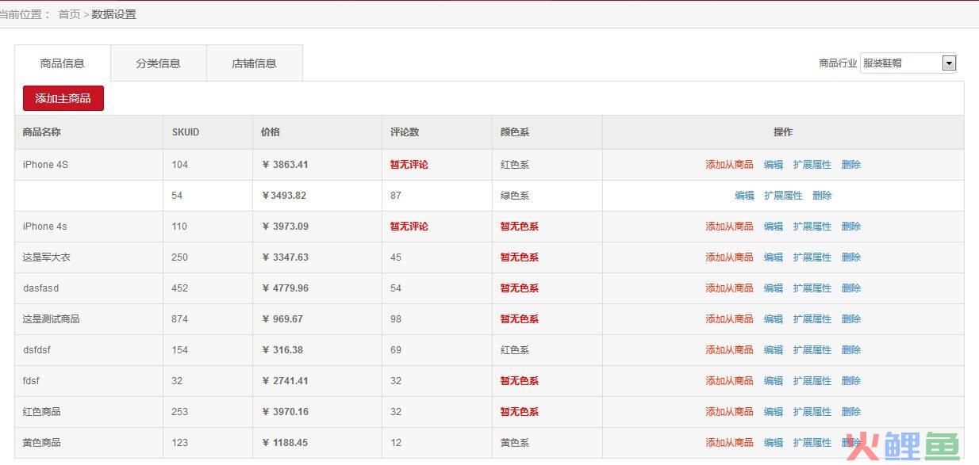
Task: Open 扩展属性 for fdsf
Action: pos(812,381)
